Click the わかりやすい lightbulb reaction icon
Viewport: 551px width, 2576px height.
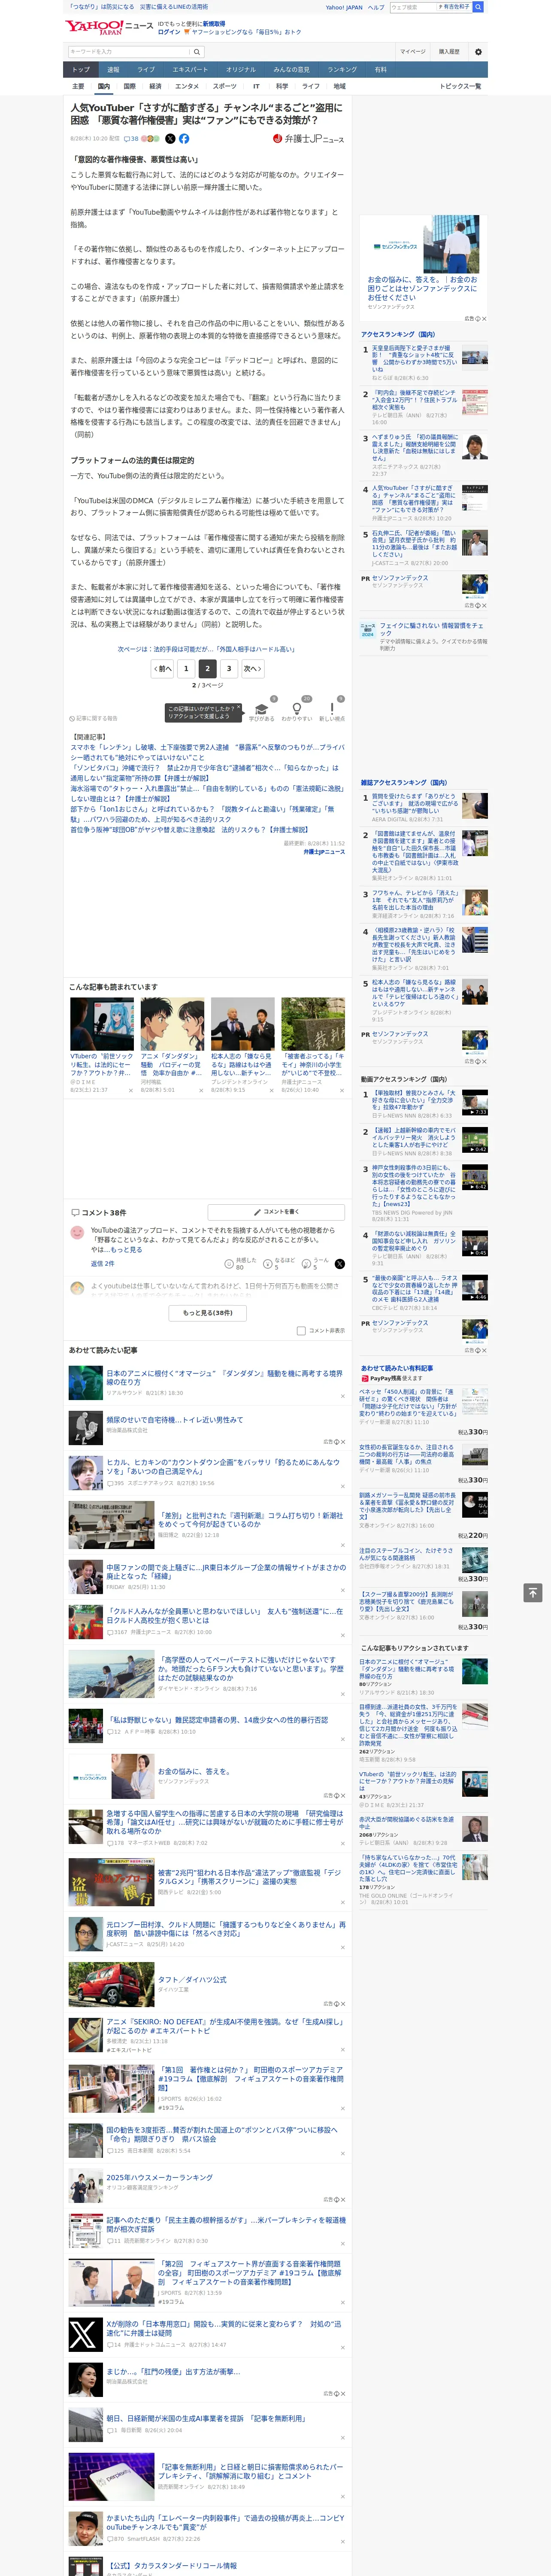click(x=296, y=708)
